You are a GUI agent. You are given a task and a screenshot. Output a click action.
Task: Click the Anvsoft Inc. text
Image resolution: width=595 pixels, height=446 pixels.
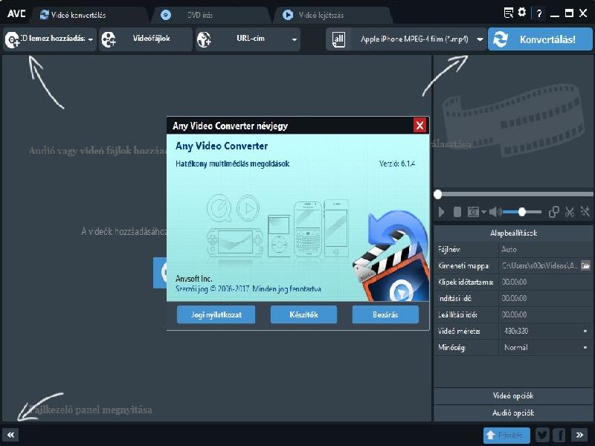click(193, 279)
